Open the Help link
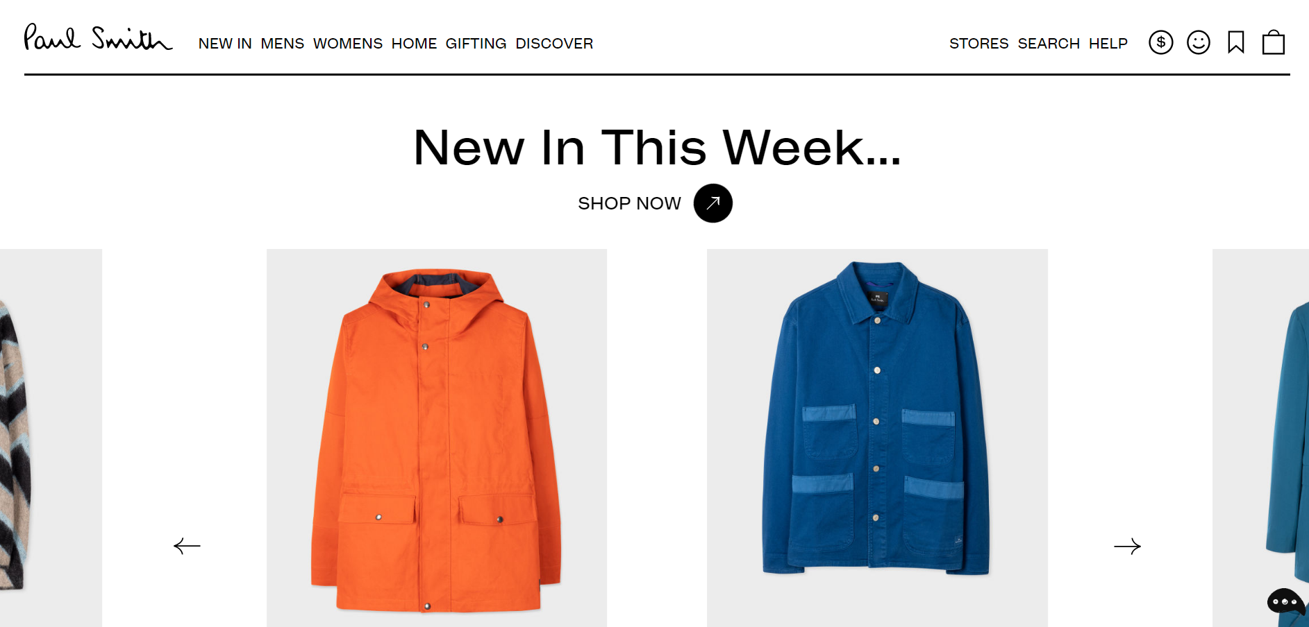The width and height of the screenshot is (1309, 627). coord(1108,44)
